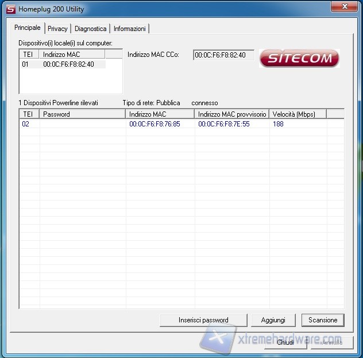
Task: Go to the Principale tab
Action: [x=28, y=28]
